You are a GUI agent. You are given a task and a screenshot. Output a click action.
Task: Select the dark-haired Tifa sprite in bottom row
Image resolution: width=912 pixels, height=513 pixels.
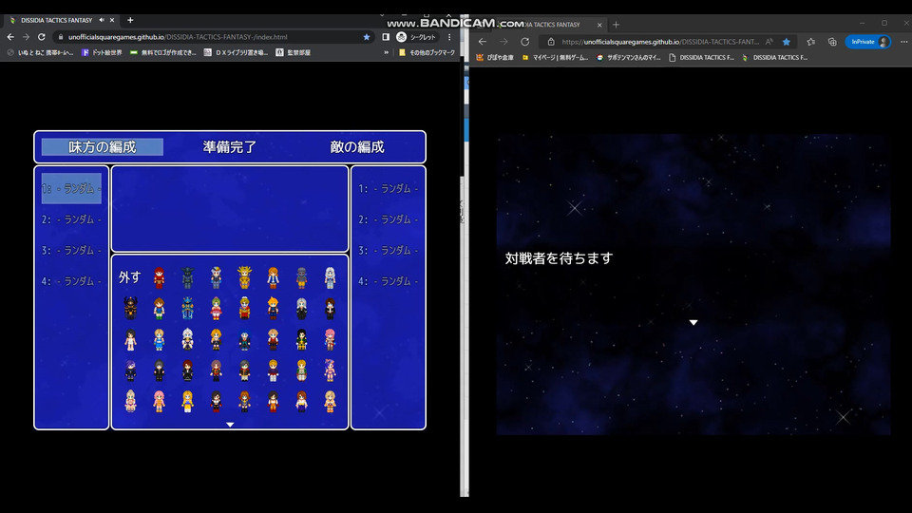pyautogui.click(x=216, y=401)
